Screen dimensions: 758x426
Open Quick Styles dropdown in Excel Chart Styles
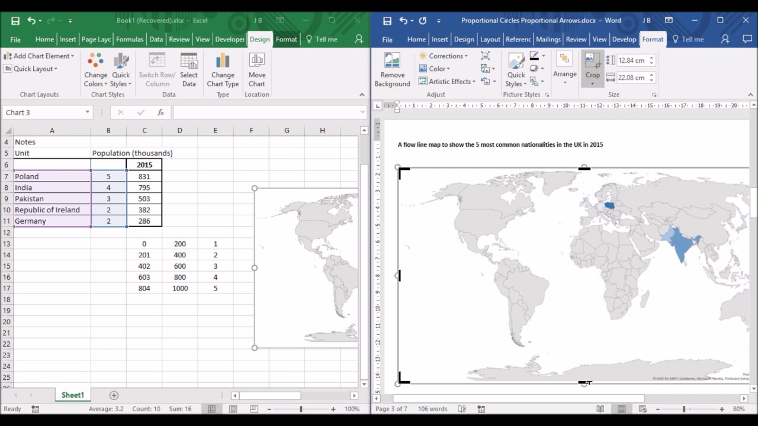point(121,70)
